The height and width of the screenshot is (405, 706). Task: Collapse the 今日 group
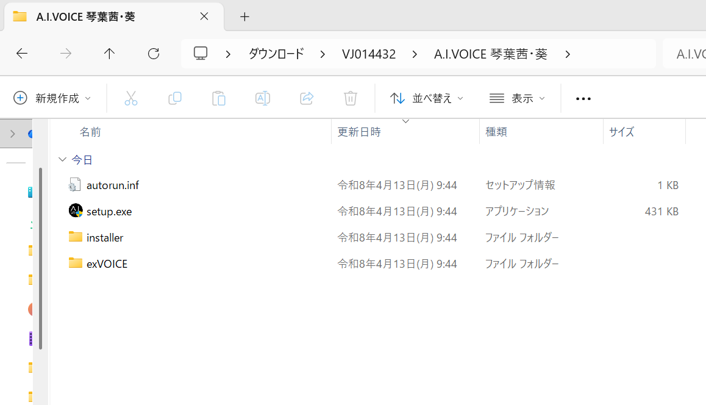(x=62, y=160)
